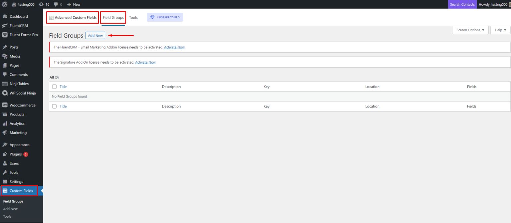Image resolution: width=511 pixels, height=223 pixels.
Task: Check the select-all checkbox in the Title header
Action: coord(54,87)
